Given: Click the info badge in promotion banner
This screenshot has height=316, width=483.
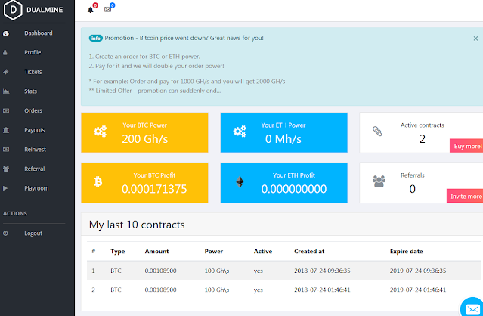Looking at the screenshot, I should tap(96, 39).
